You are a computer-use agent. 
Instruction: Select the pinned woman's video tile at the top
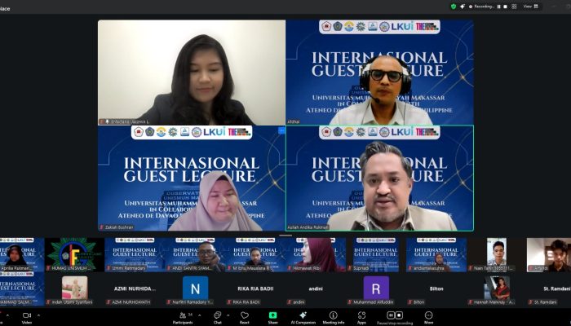(192, 73)
